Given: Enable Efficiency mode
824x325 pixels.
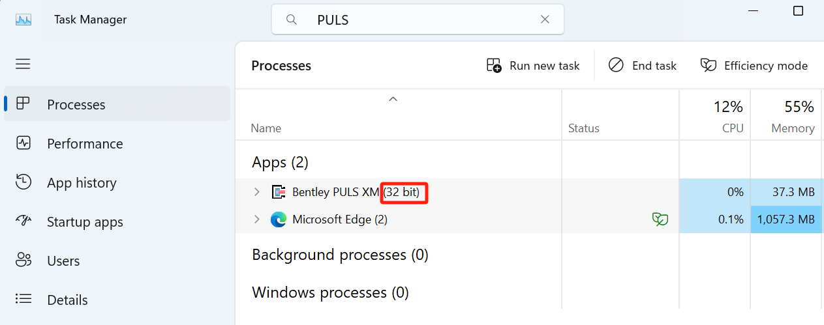Looking at the screenshot, I should [x=754, y=66].
